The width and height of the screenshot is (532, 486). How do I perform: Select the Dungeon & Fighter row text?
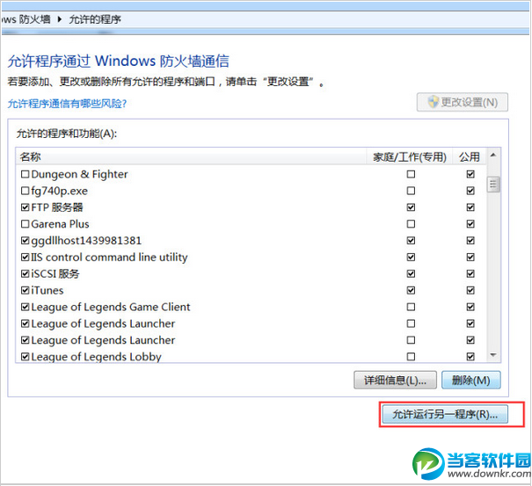(79, 174)
